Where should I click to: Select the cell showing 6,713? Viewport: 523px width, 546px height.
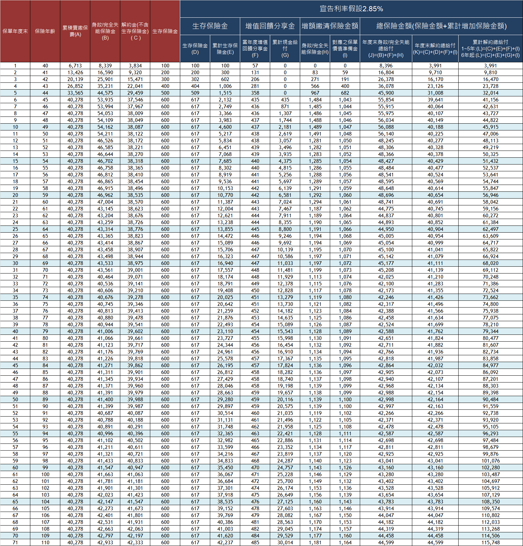pos(75,66)
